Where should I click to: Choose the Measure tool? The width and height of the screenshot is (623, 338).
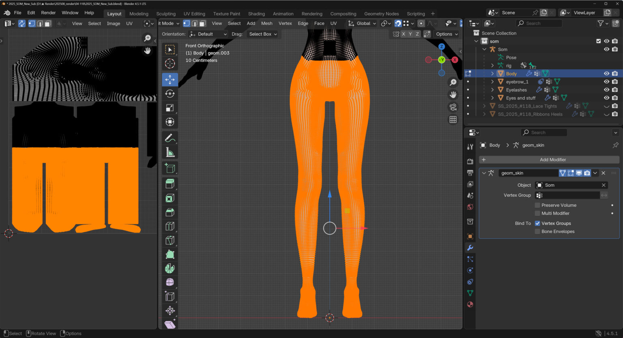[x=170, y=153]
